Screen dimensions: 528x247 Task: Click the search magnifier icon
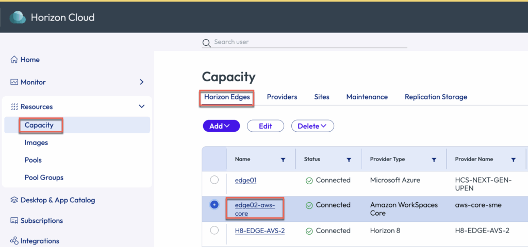(x=206, y=43)
